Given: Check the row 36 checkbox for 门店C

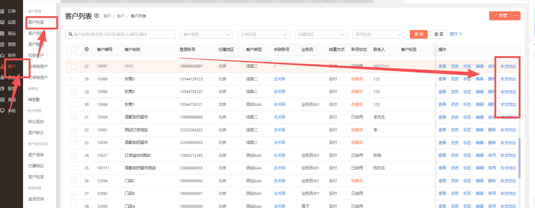Looking at the screenshot, I should tap(73, 181).
